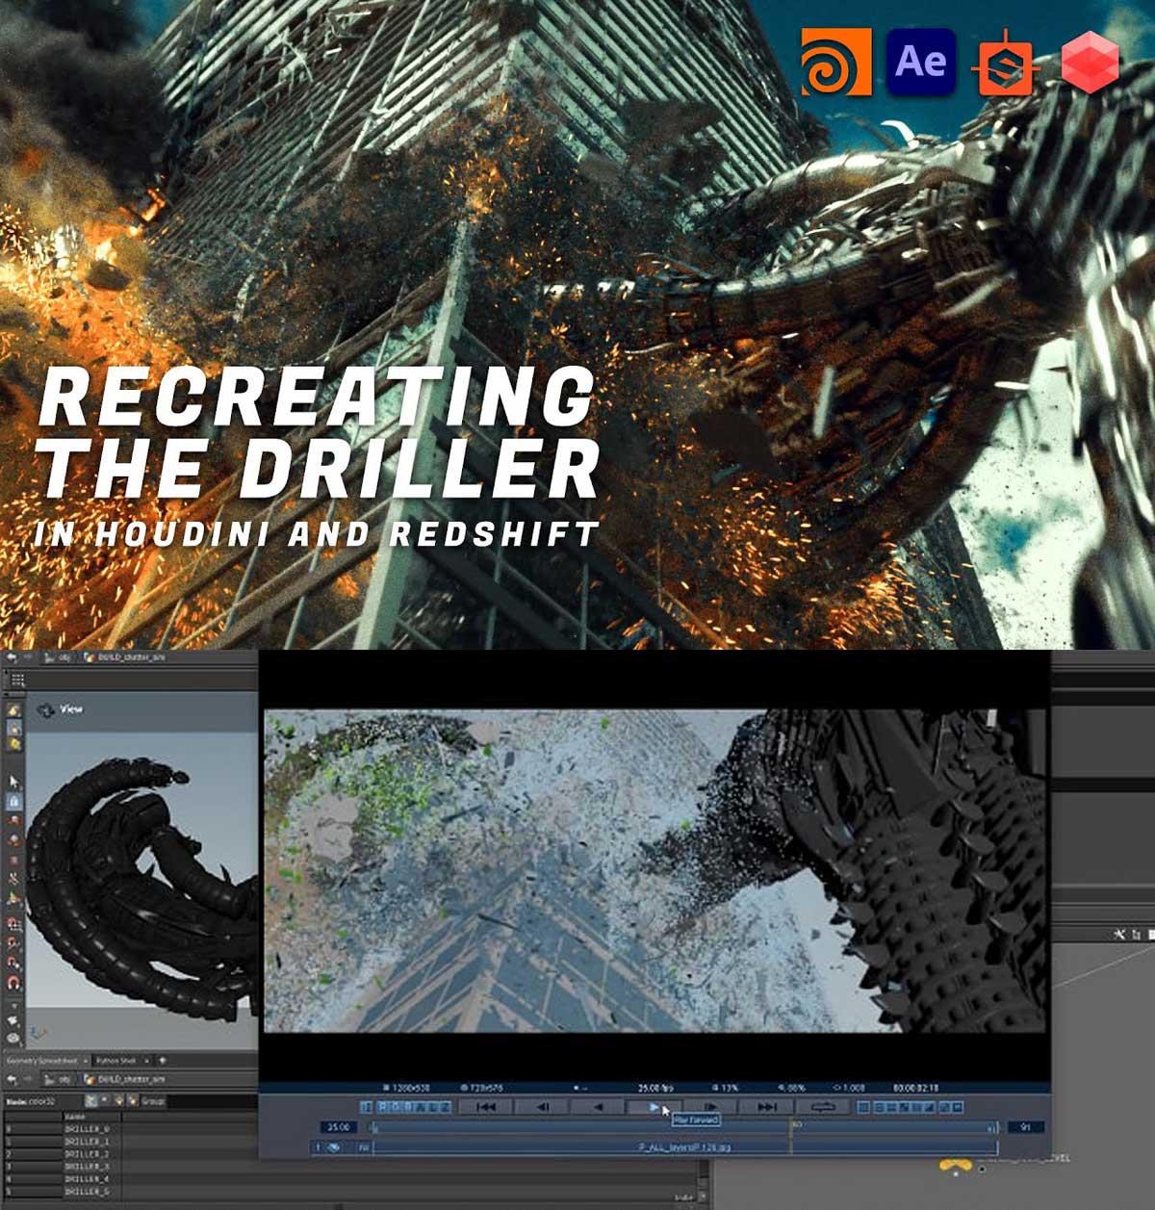
Task: Click the Name column header
Action: (x=75, y=1117)
